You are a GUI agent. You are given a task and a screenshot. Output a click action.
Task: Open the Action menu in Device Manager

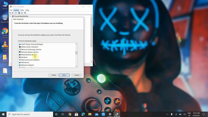click(16, 10)
